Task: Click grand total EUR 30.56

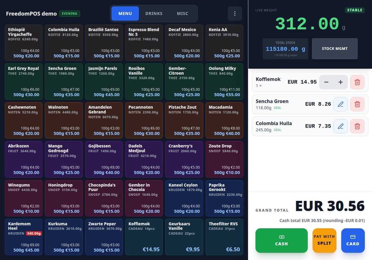Action: (330, 206)
